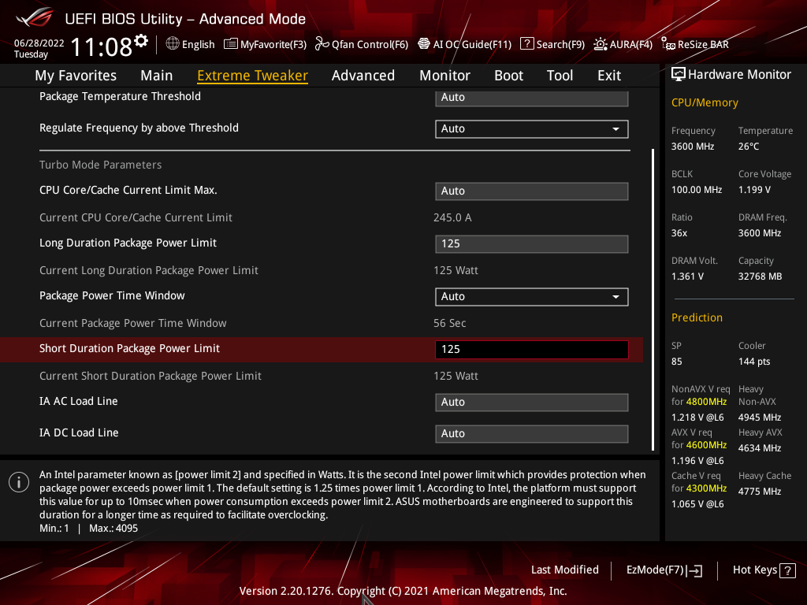Click the Hardware Monitor display icon
This screenshot has width=807, height=605.
(x=679, y=75)
